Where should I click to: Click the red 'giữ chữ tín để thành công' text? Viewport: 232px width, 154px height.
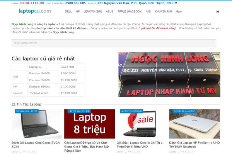[158, 28]
